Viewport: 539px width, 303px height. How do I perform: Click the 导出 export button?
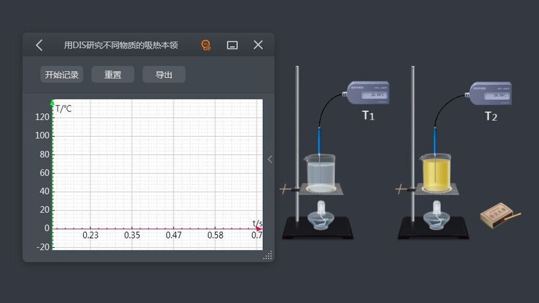click(163, 75)
